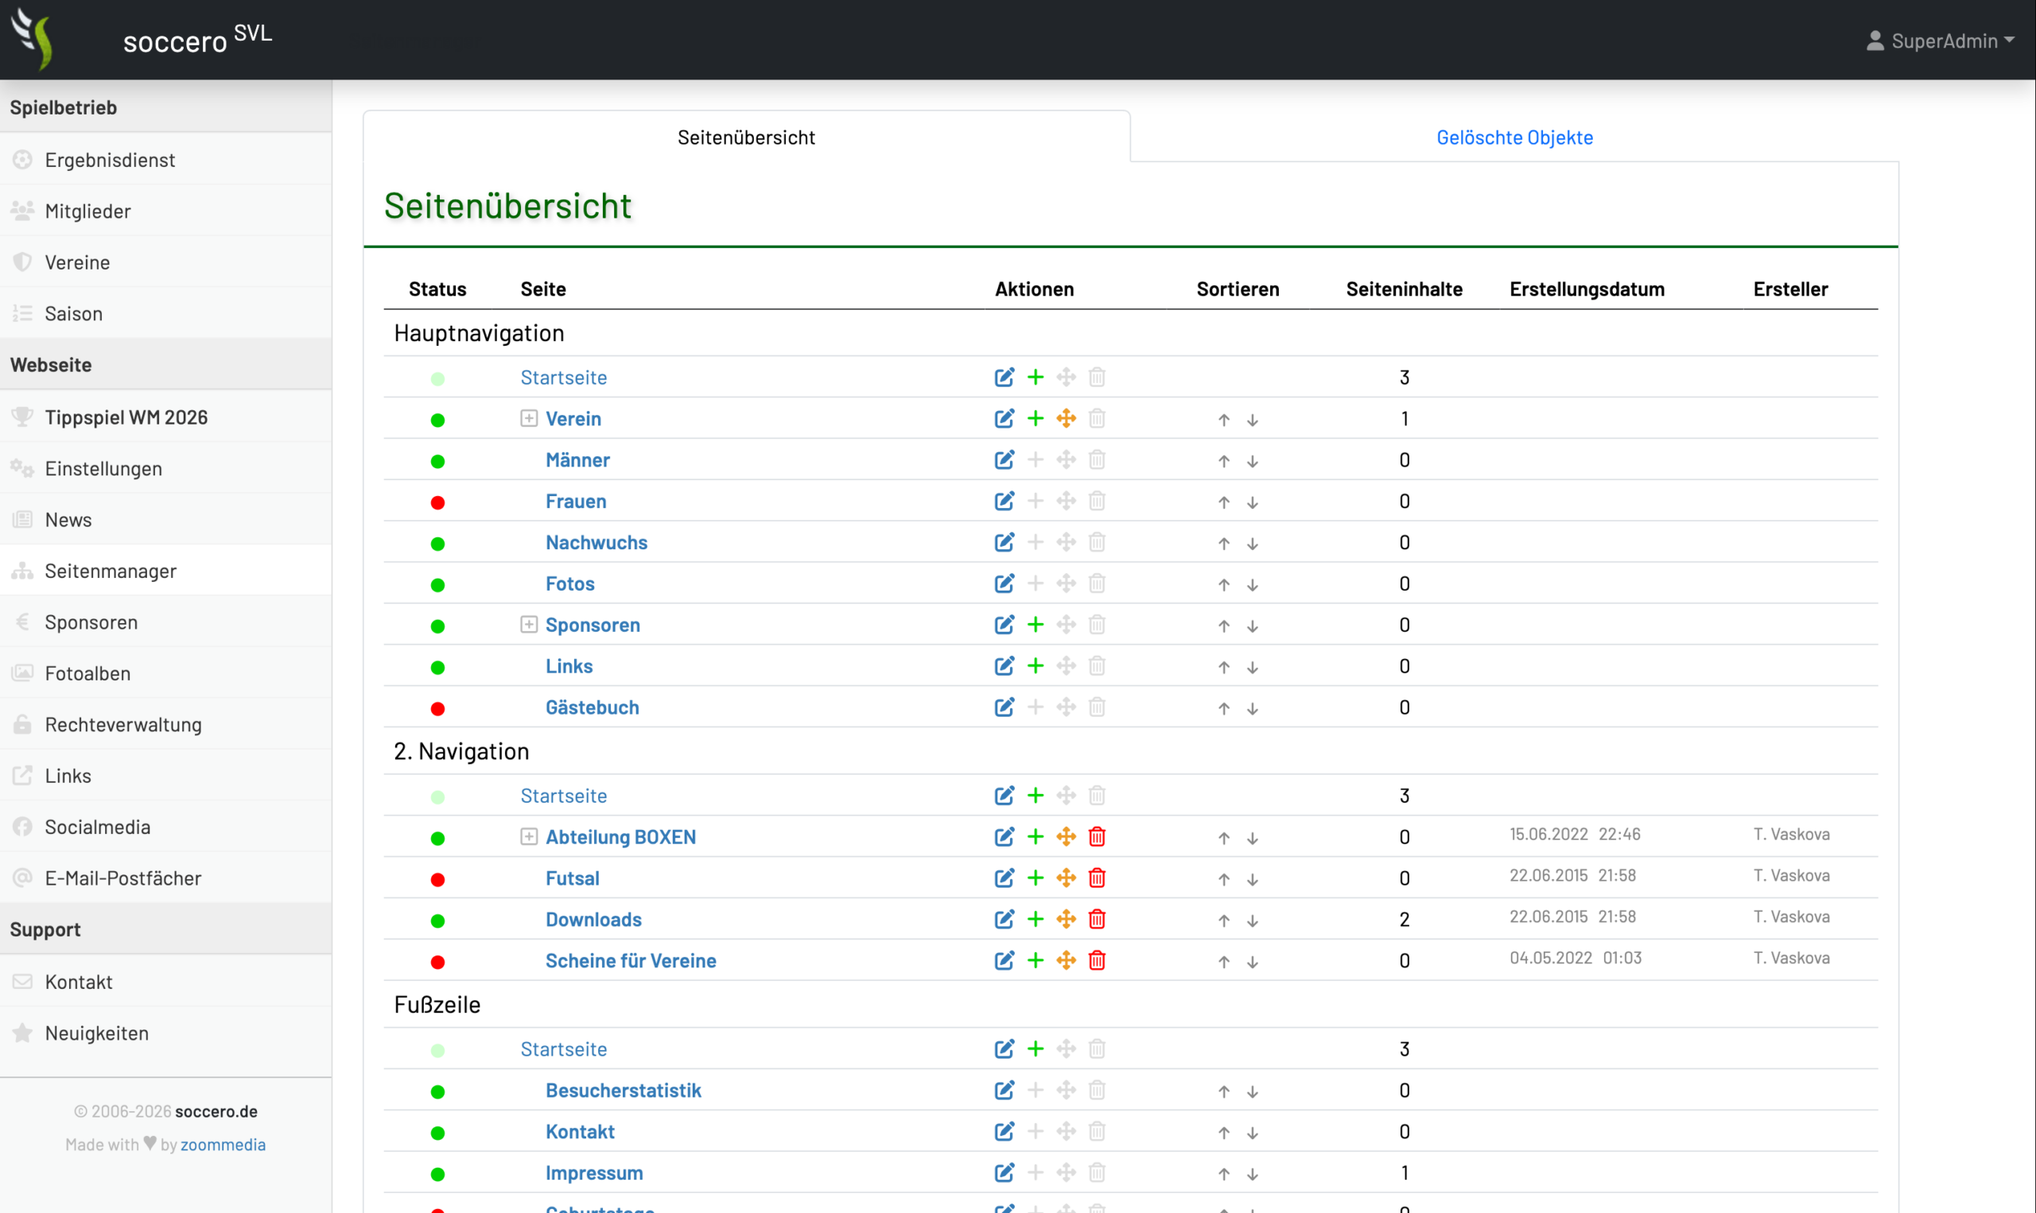Open Mitglieder in sidebar
Screen dimensions: 2036x1213
tap(166, 211)
